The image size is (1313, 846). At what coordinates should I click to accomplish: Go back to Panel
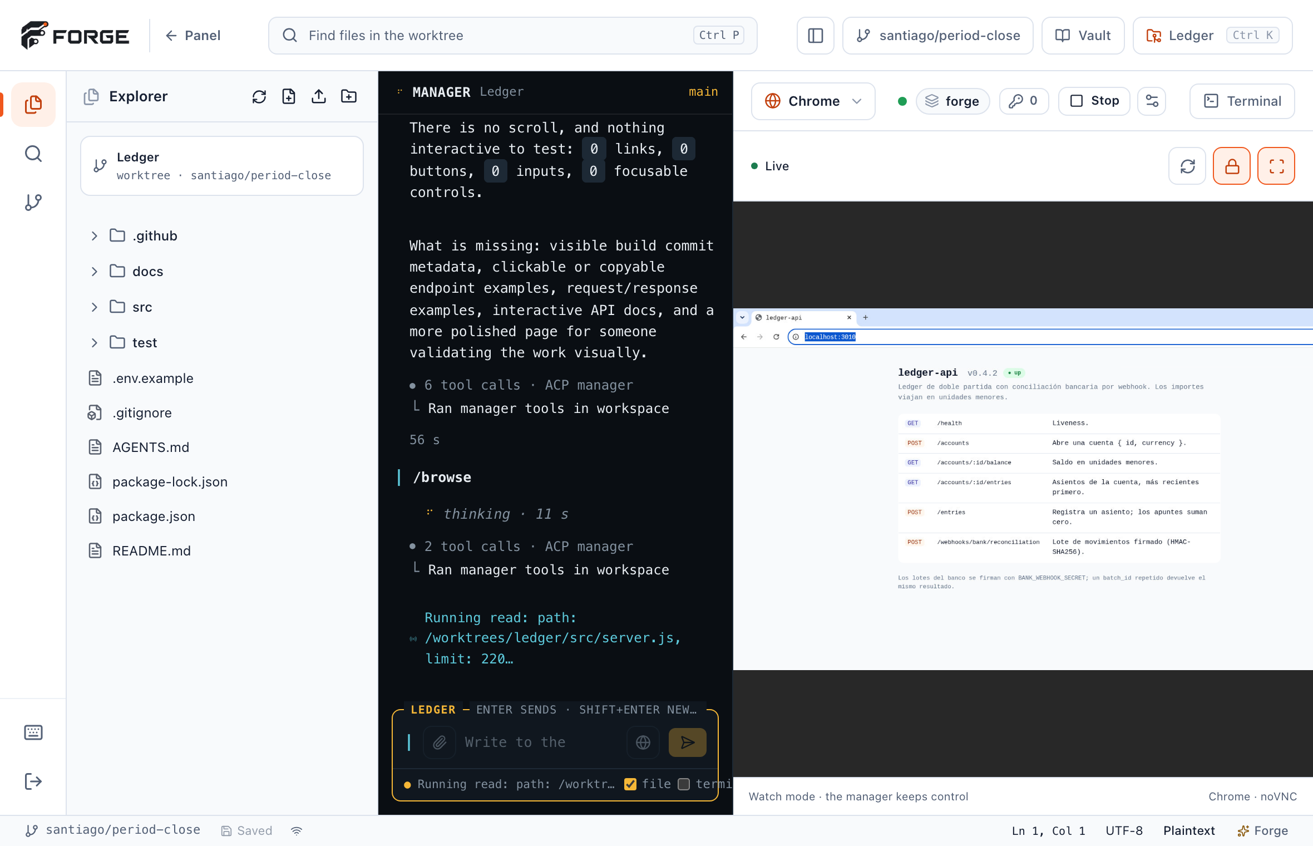(193, 36)
